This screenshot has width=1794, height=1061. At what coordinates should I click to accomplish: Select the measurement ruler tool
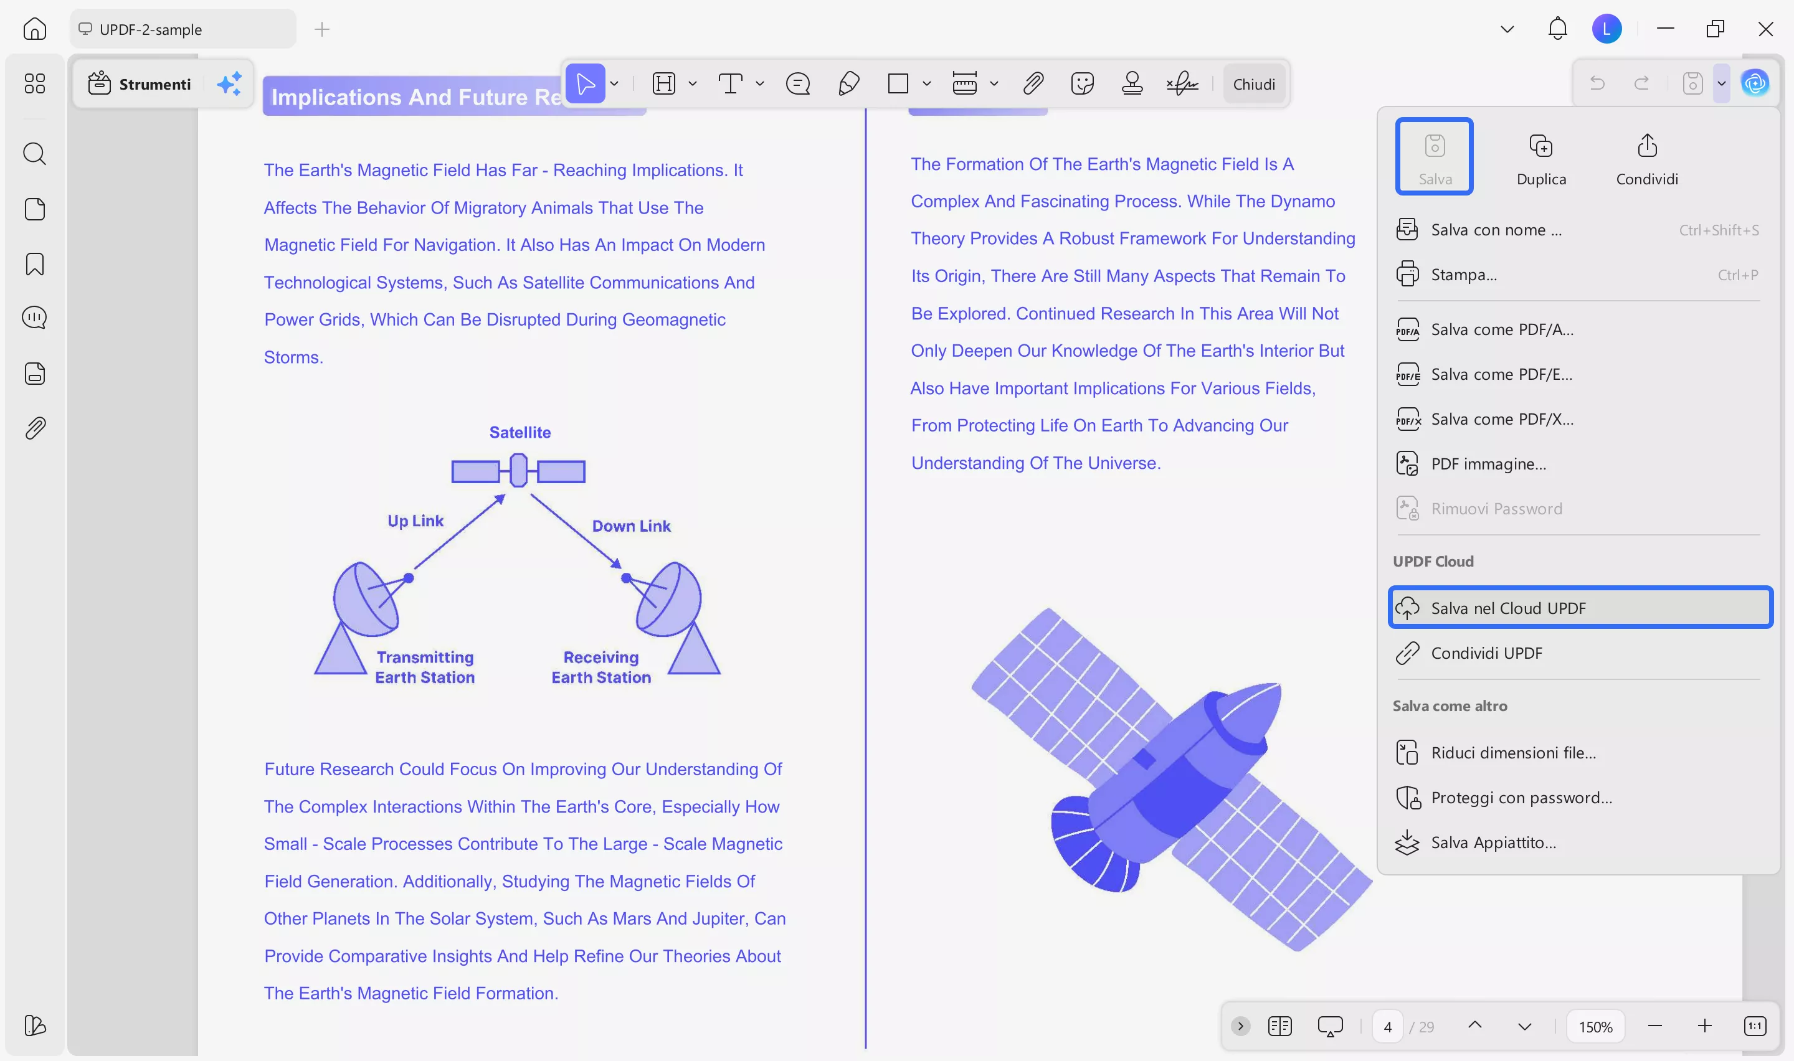pyautogui.click(x=964, y=83)
